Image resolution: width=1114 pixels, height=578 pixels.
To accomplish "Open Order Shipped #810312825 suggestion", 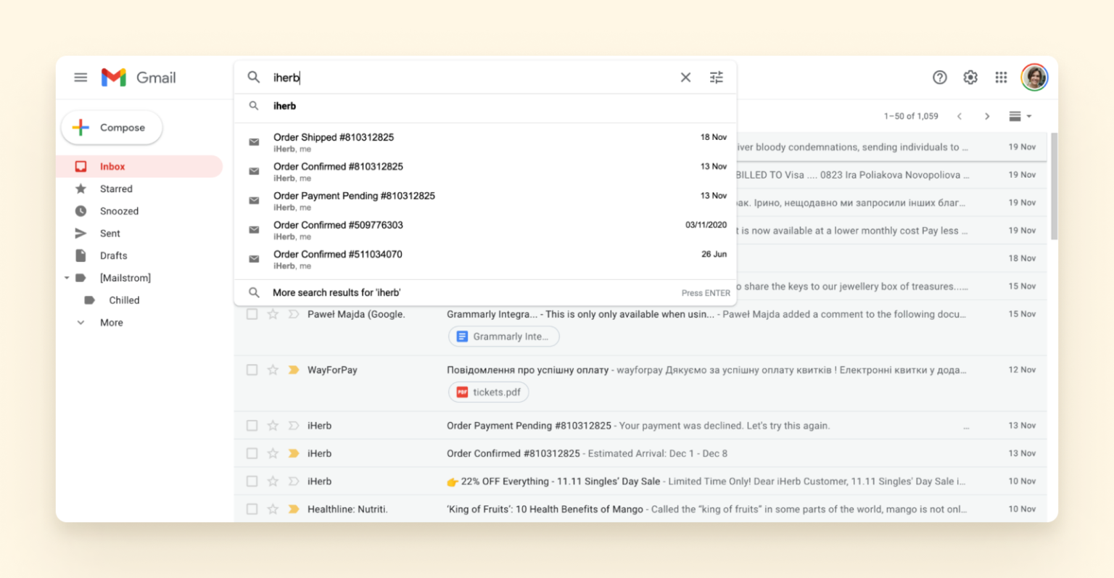I will click(x=485, y=142).
